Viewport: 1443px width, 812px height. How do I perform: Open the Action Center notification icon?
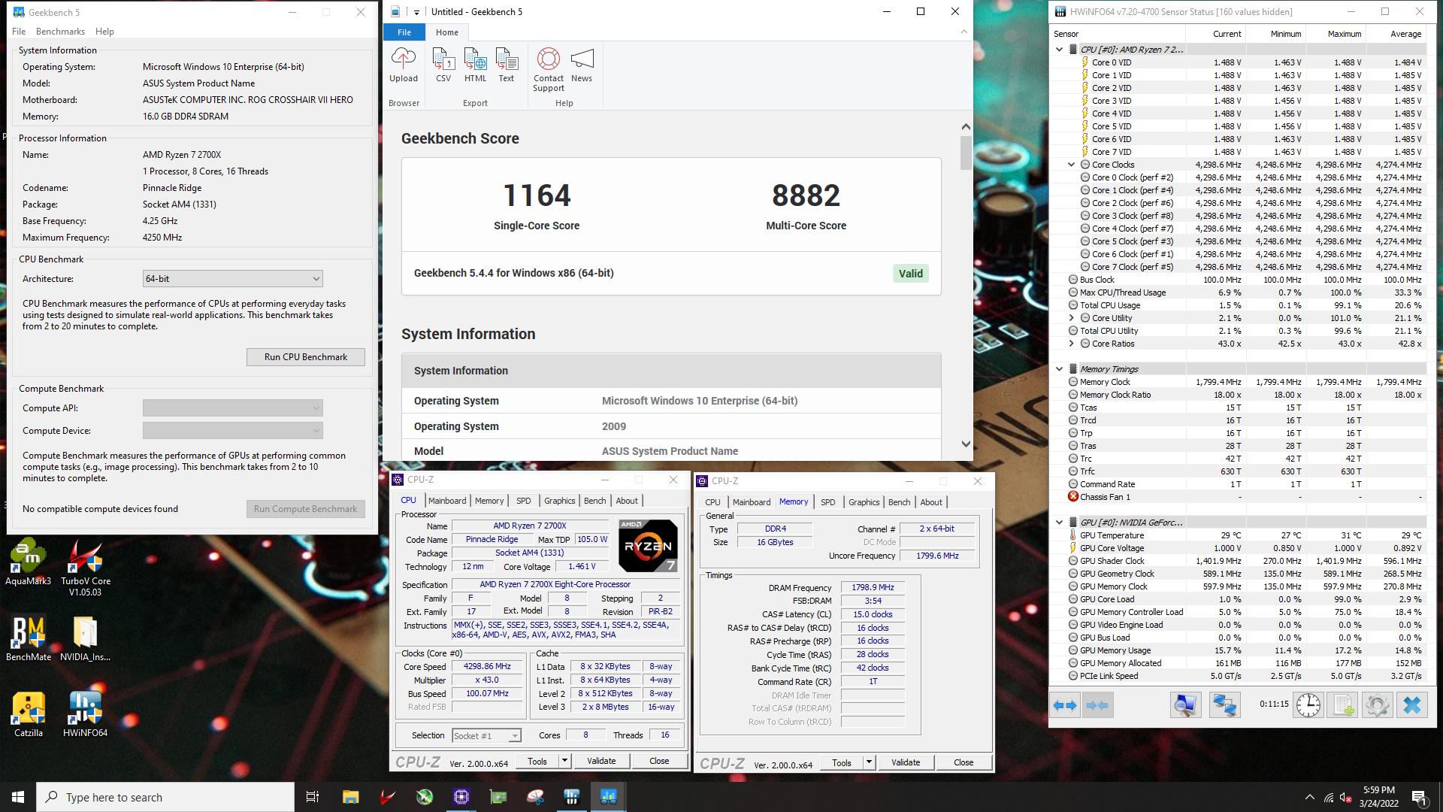(1420, 798)
